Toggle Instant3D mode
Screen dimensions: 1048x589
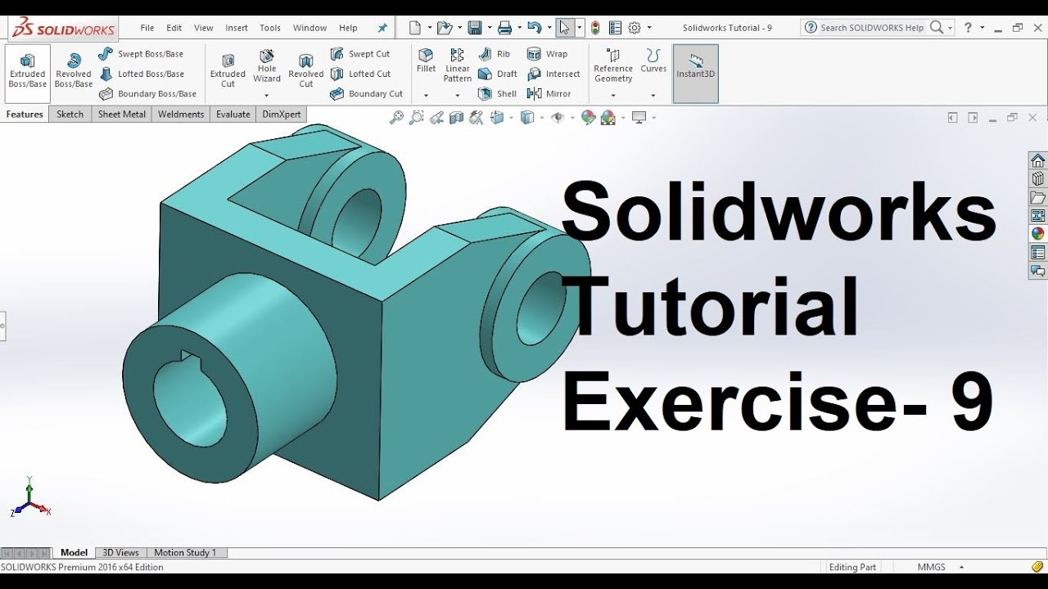tap(696, 73)
